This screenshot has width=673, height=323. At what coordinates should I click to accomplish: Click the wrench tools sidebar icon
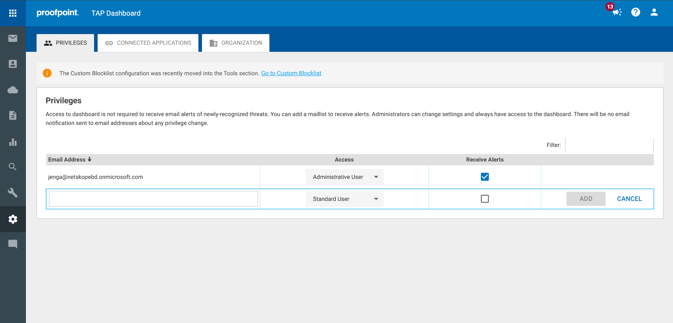[x=13, y=193]
